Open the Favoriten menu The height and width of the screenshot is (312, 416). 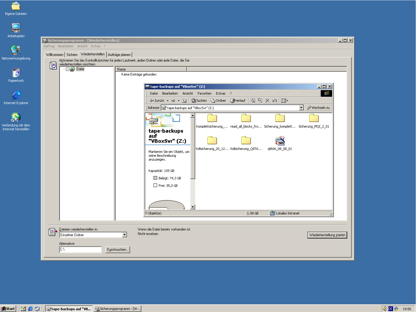204,93
